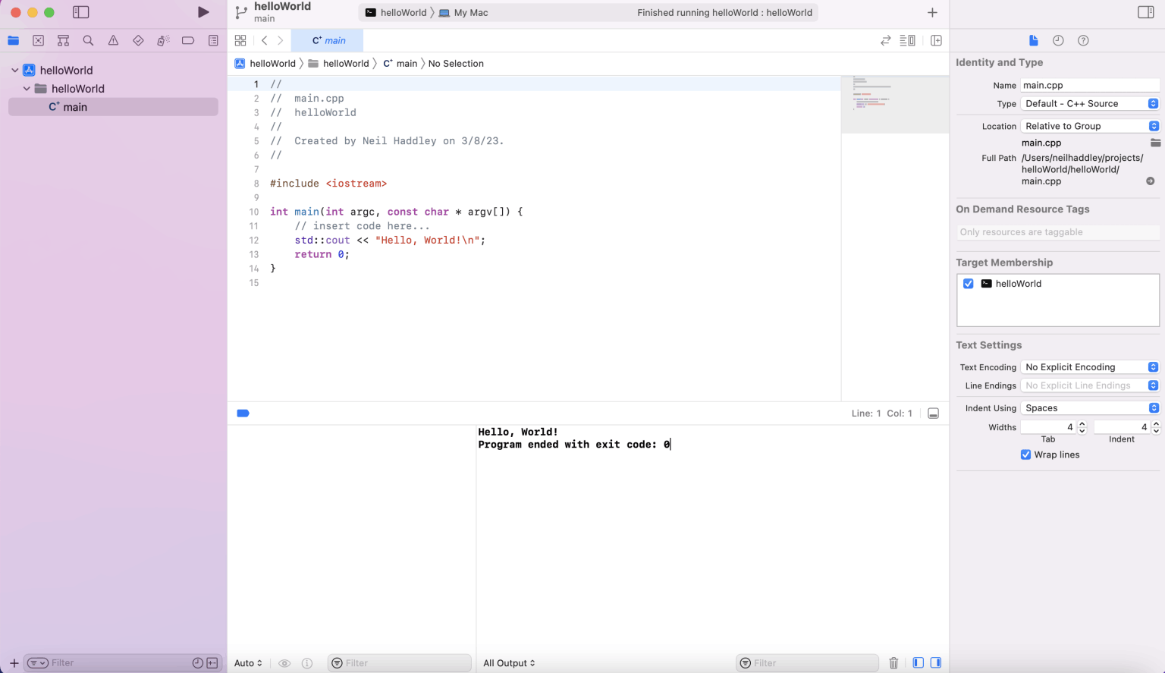Increase tab width stepper
Viewport: 1165px width, 673px height.
tap(1082, 424)
